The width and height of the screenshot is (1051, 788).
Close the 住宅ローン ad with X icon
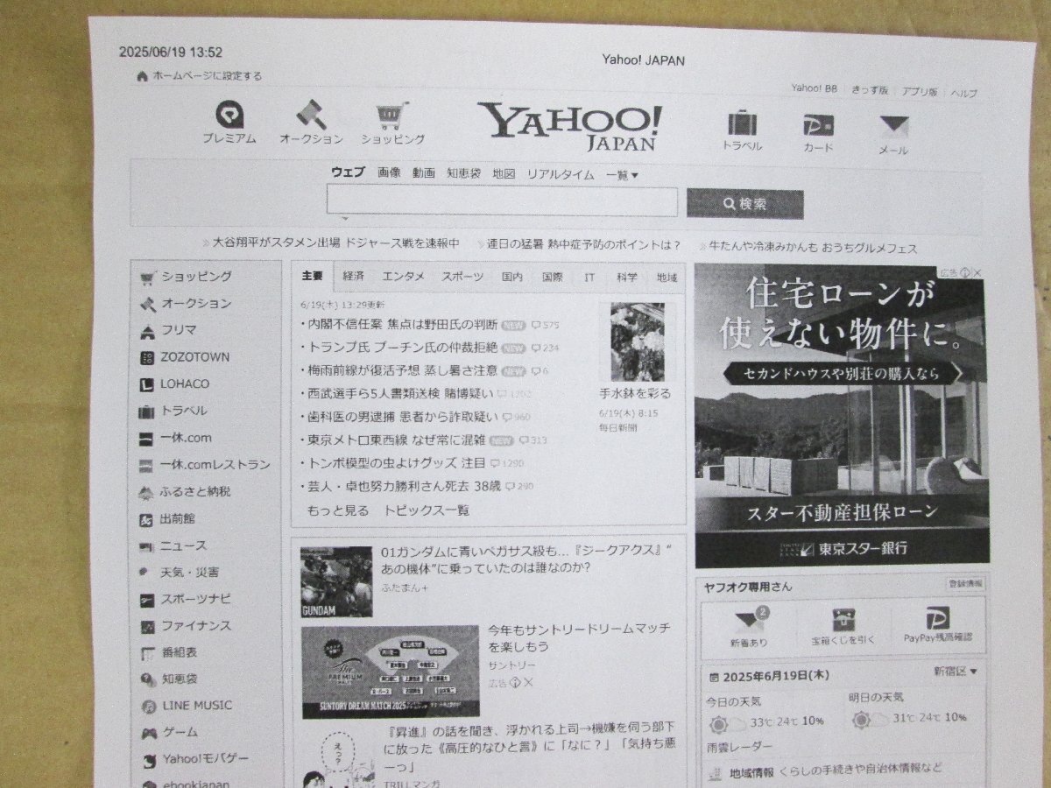(x=977, y=273)
